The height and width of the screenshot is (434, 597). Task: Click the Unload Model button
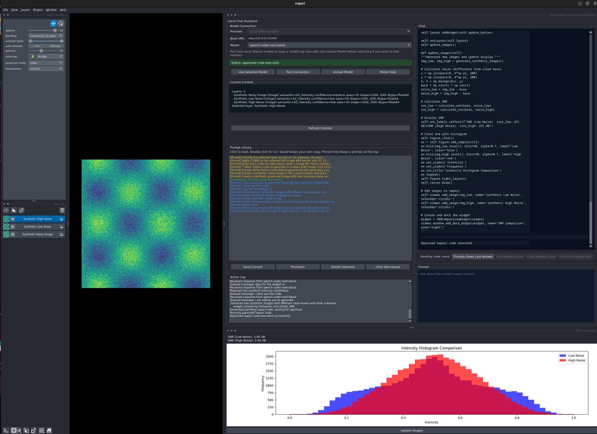(x=343, y=72)
